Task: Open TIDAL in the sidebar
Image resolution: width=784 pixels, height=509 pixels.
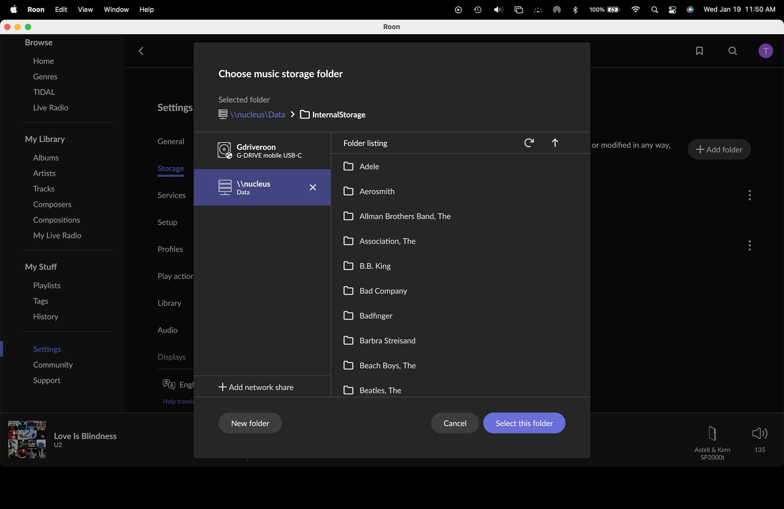Action: [x=44, y=92]
